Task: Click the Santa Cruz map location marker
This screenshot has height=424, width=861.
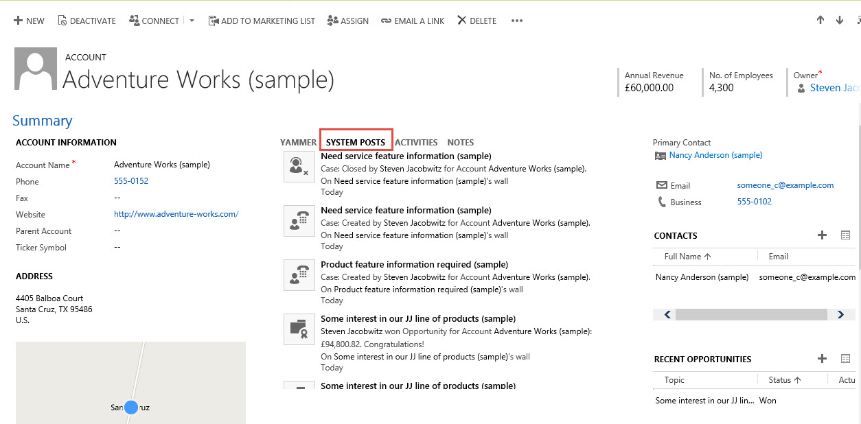Action: click(x=131, y=407)
